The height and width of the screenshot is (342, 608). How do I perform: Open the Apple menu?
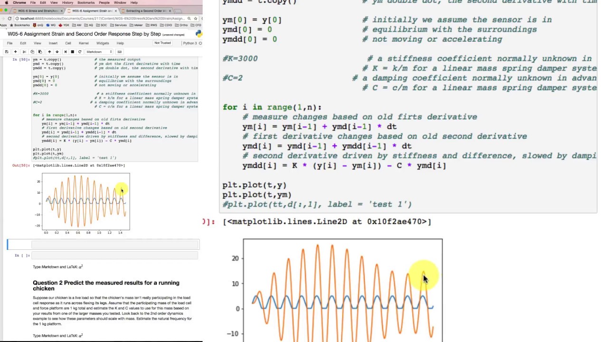[x=7, y=3]
